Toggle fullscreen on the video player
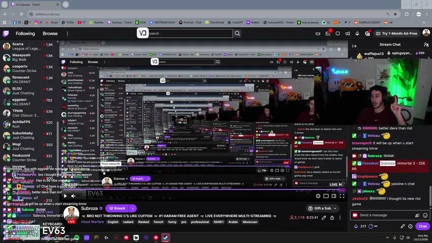The height and width of the screenshot is (243, 432). pos(342,196)
